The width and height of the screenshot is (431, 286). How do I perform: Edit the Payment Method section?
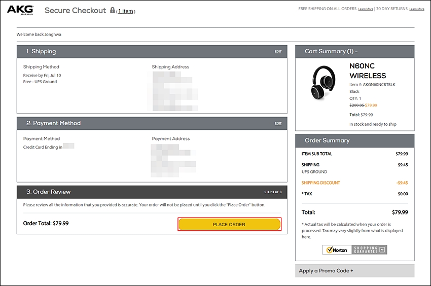pos(278,123)
